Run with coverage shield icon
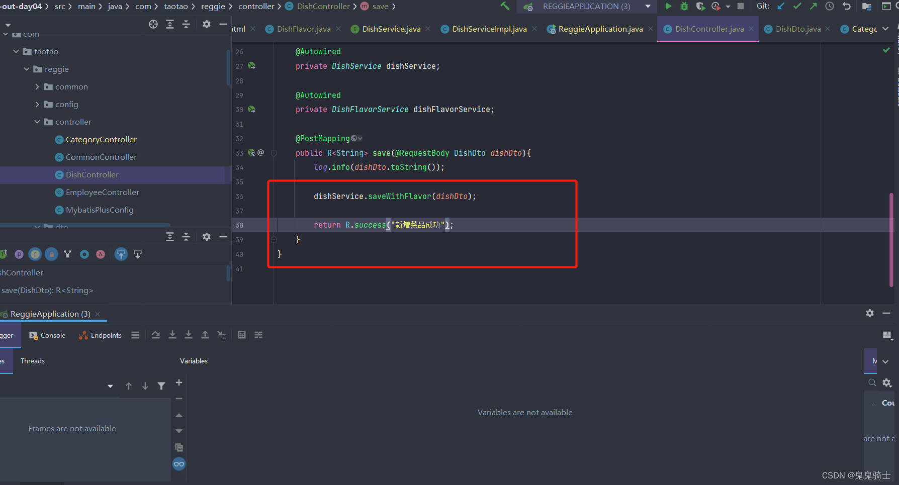This screenshot has height=485, width=899. [700, 6]
